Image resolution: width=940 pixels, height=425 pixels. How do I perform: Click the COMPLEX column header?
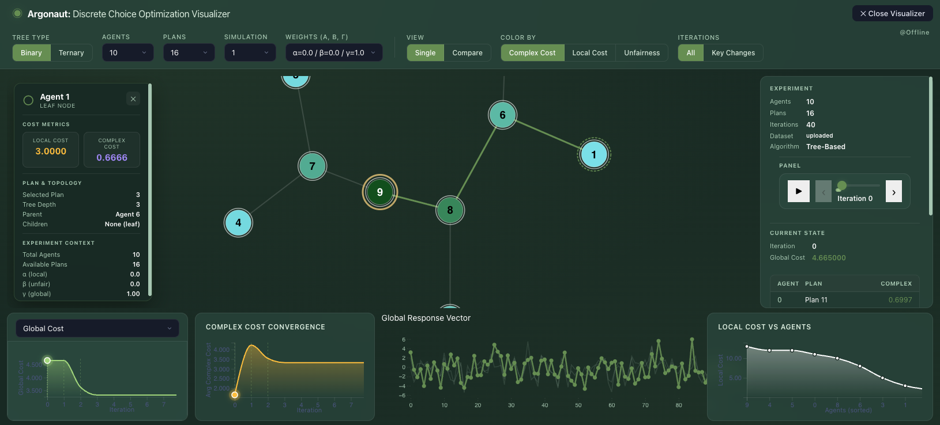point(896,283)
